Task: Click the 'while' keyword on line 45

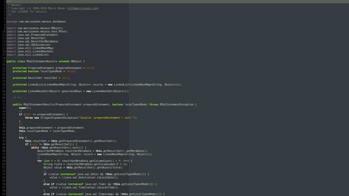Action: point(35,148)
